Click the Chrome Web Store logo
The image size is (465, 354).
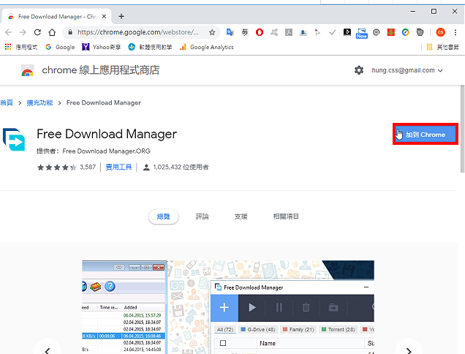click(27, 71)
